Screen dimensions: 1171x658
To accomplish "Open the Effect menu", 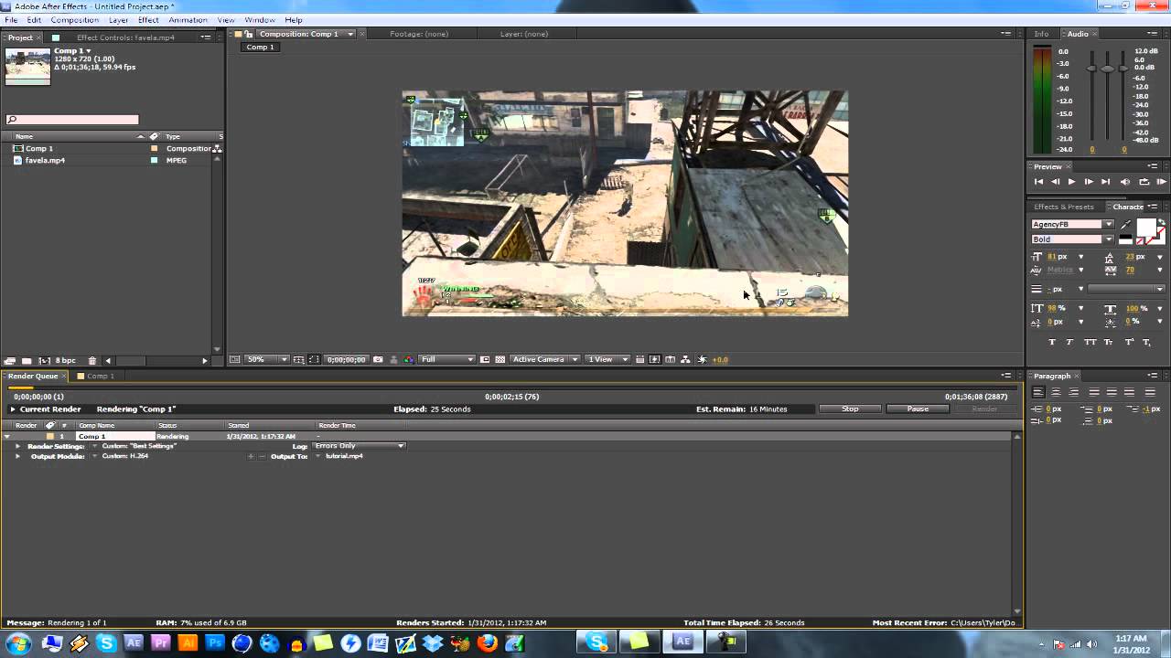I will click(148, 20).
